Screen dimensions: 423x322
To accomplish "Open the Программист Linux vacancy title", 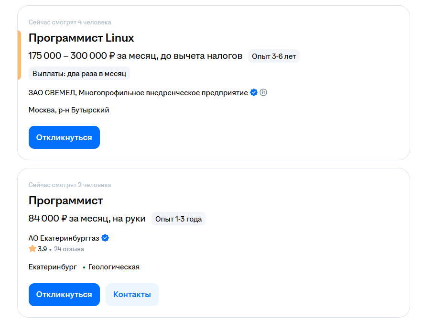I will [x=81, y=38].
